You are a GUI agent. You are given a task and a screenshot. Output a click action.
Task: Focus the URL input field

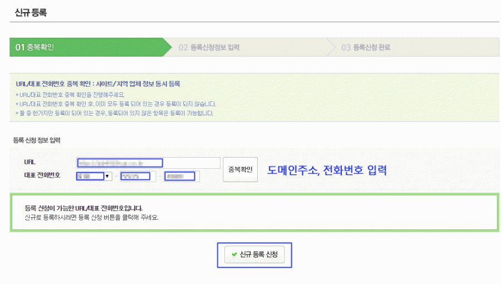149,163
